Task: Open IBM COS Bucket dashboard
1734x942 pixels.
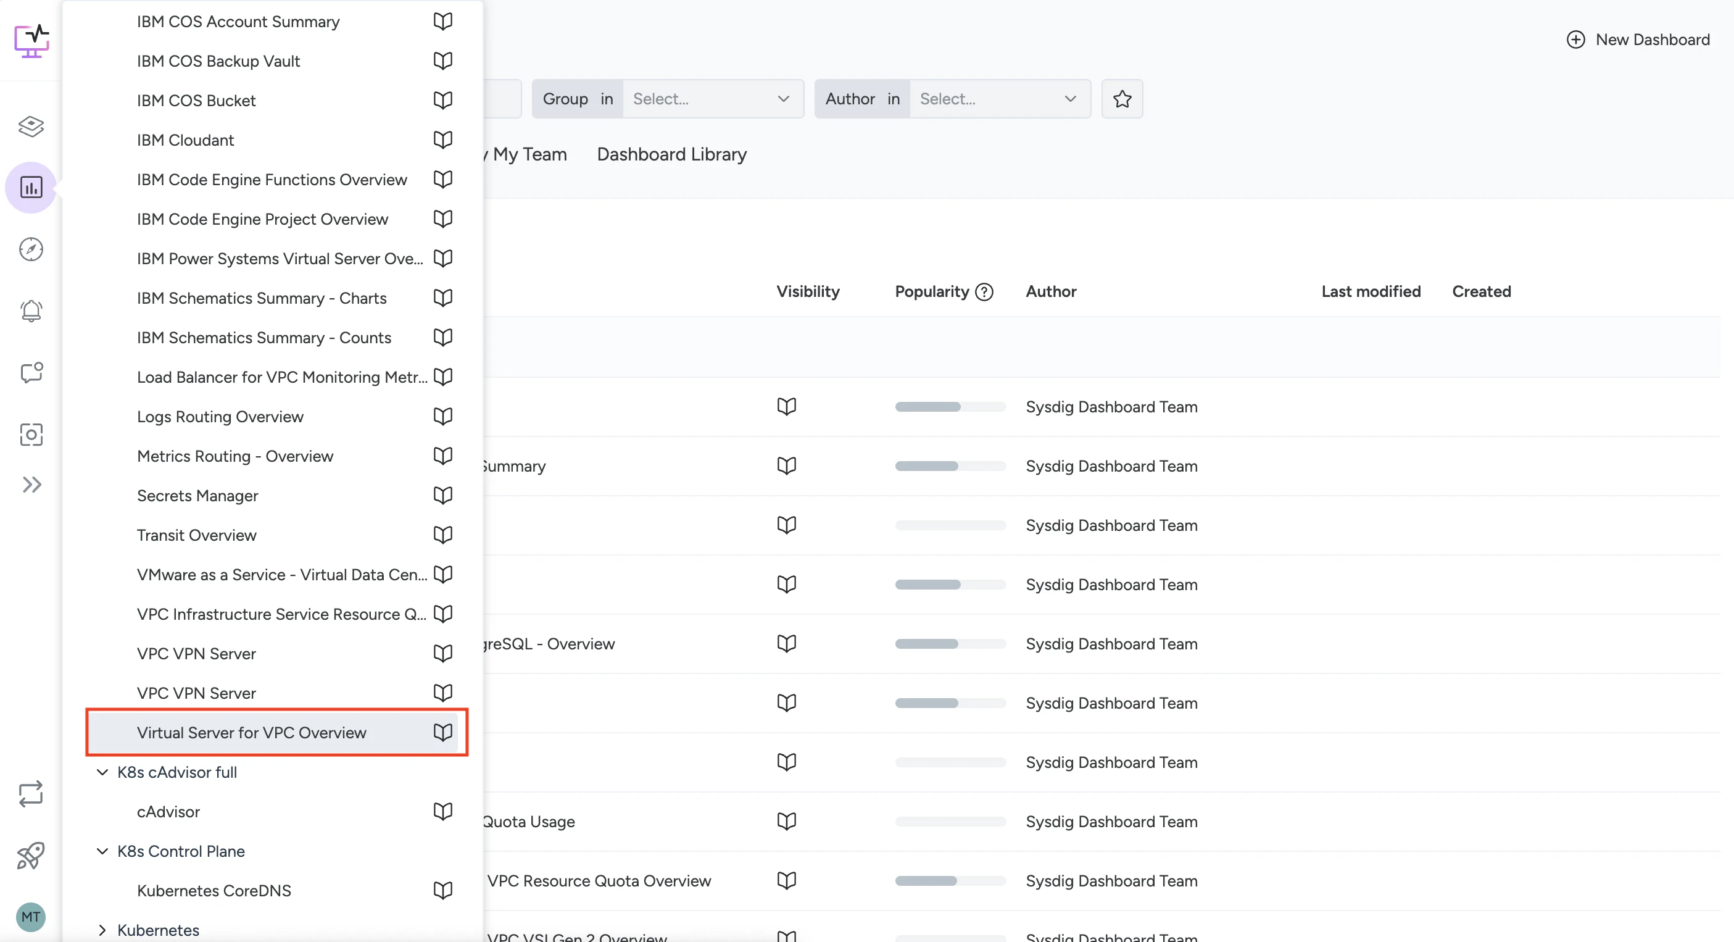Action: [196, 101]
